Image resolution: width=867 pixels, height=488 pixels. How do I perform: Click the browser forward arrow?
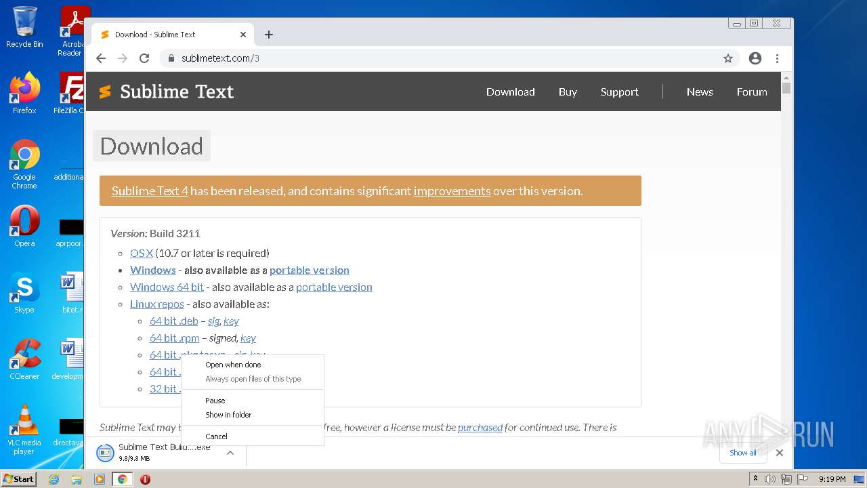coord(123,58)
